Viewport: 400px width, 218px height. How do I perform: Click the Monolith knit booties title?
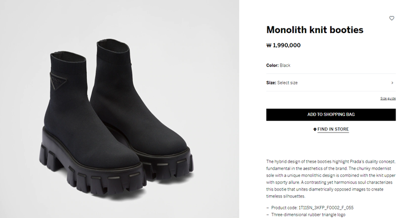click(x=315, y=30)
